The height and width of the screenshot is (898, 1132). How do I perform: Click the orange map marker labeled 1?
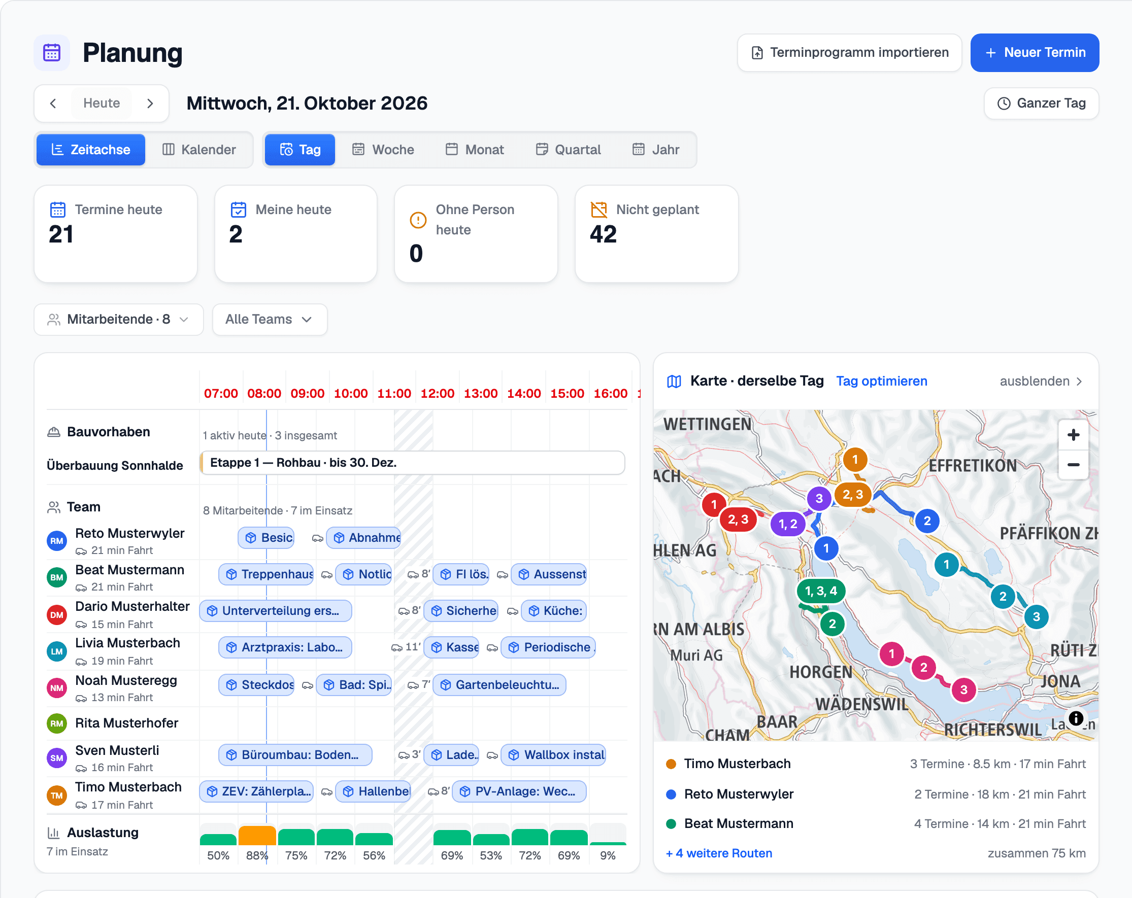(x=855, y=460)
